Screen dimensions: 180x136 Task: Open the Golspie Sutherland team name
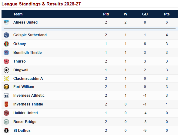[30, 35]
